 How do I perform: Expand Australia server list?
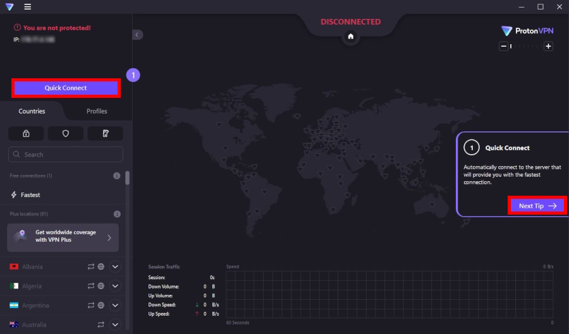pos(115,325)
